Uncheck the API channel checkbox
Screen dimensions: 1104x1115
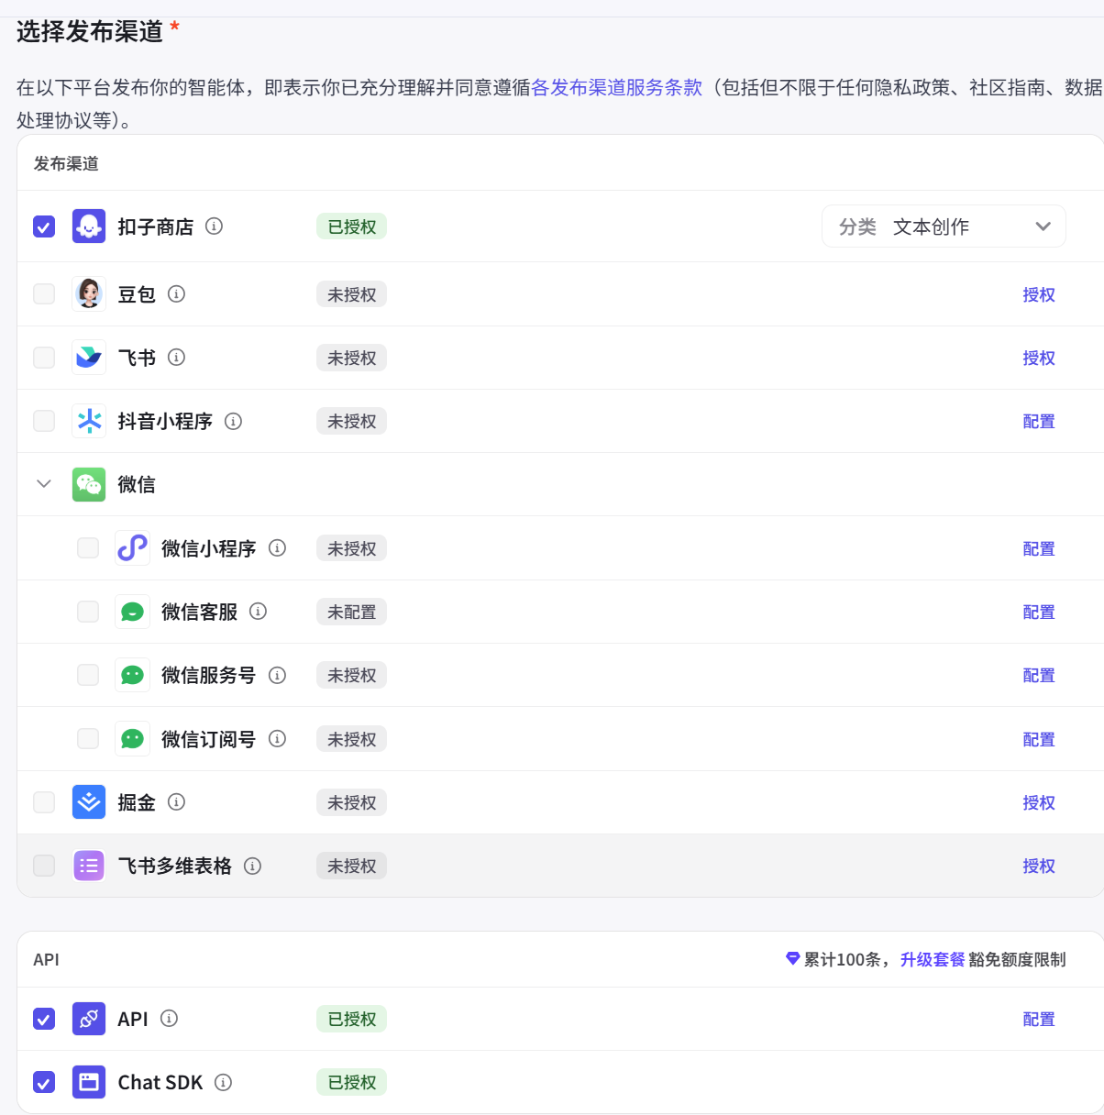(43, 1019)
